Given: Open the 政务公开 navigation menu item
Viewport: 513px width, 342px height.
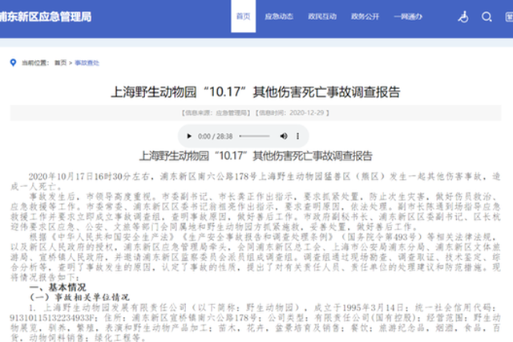Looking at the screenshot, I should click(x=366, y=16).
